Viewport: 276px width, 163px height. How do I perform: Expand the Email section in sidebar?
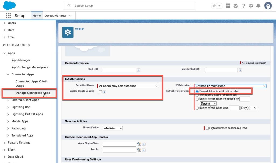4,37
